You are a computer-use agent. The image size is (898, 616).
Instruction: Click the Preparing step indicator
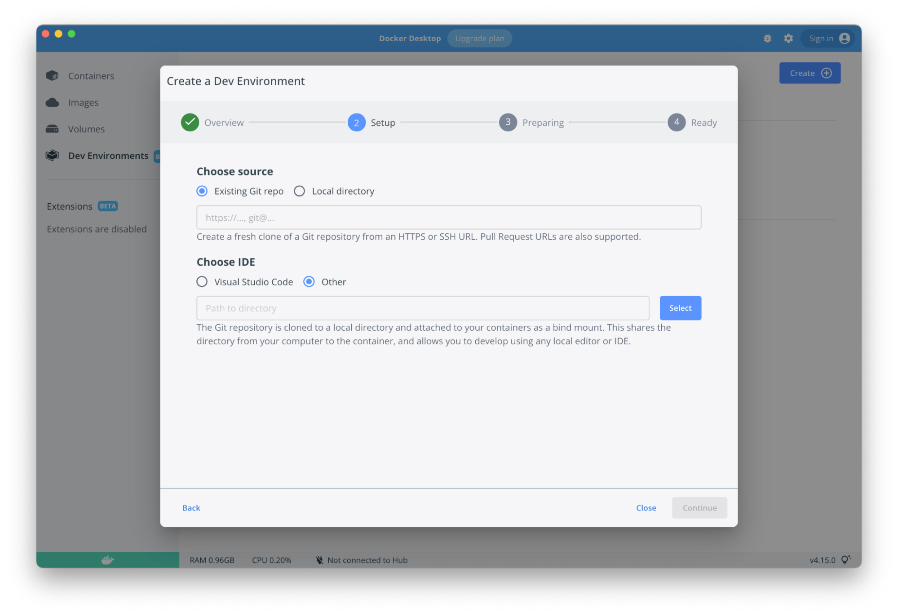(508, 122)
